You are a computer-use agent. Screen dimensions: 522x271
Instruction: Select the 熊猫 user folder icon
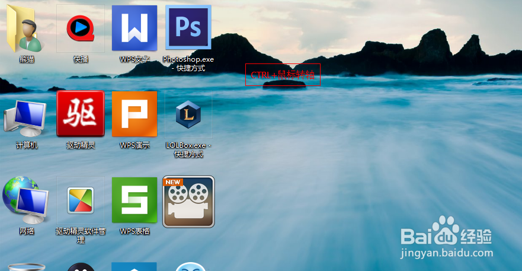pyautogui.click(x=25, y=28)
